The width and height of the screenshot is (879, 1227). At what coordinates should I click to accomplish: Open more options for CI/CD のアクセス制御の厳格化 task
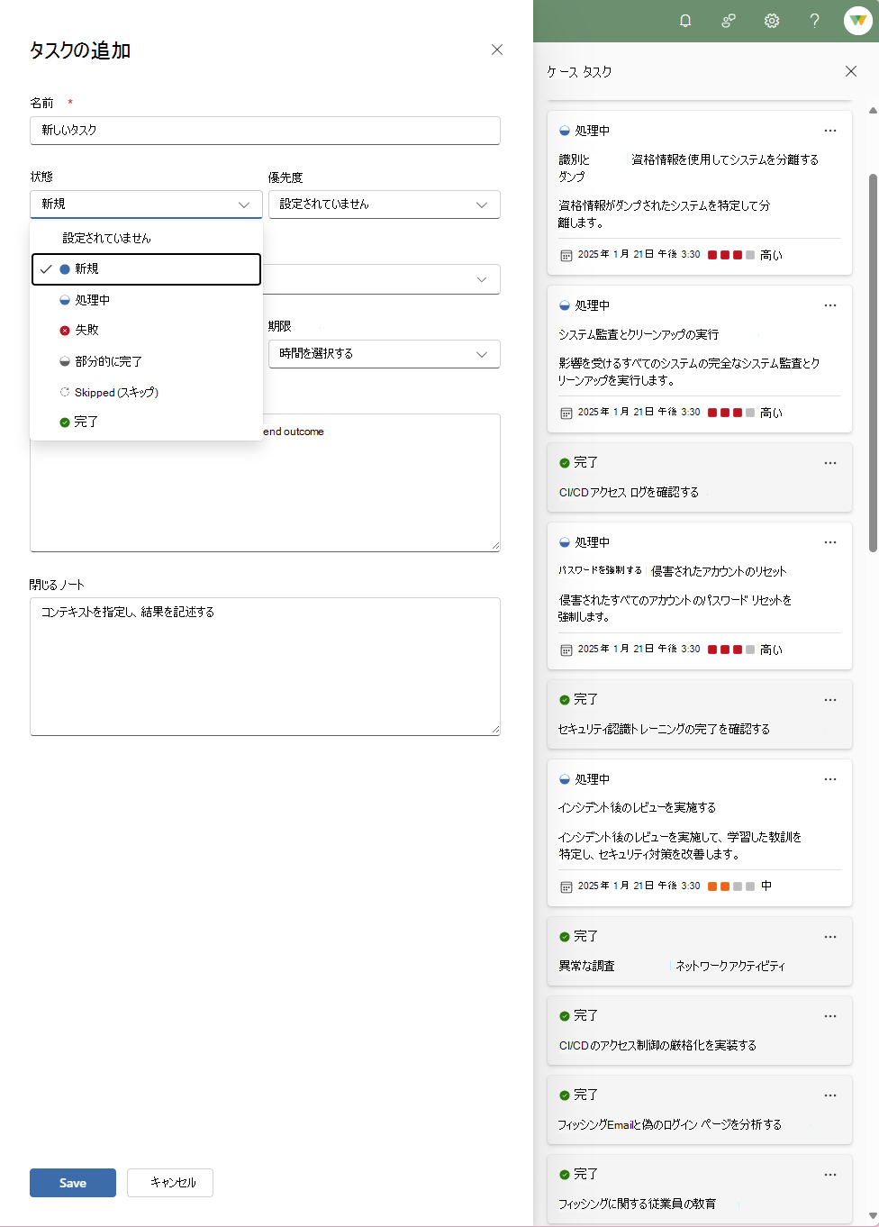click(830, 1016)
